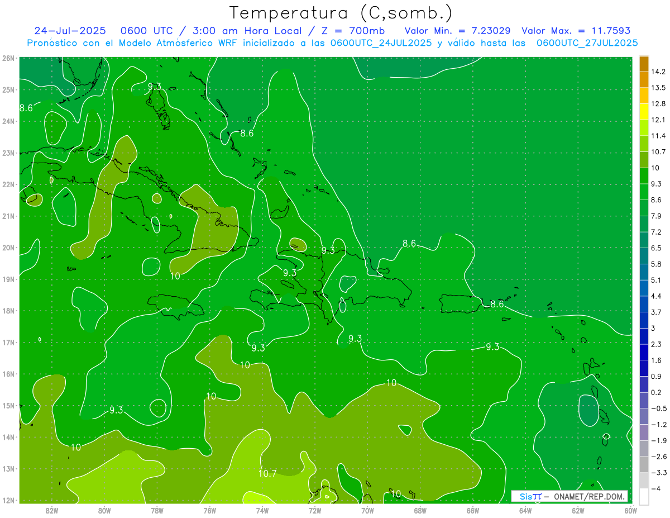The width and height of the screenshot is (670, 518).
Task: Select the 'Valor Min. = 7.23029' text
Action: pos(457,31)
